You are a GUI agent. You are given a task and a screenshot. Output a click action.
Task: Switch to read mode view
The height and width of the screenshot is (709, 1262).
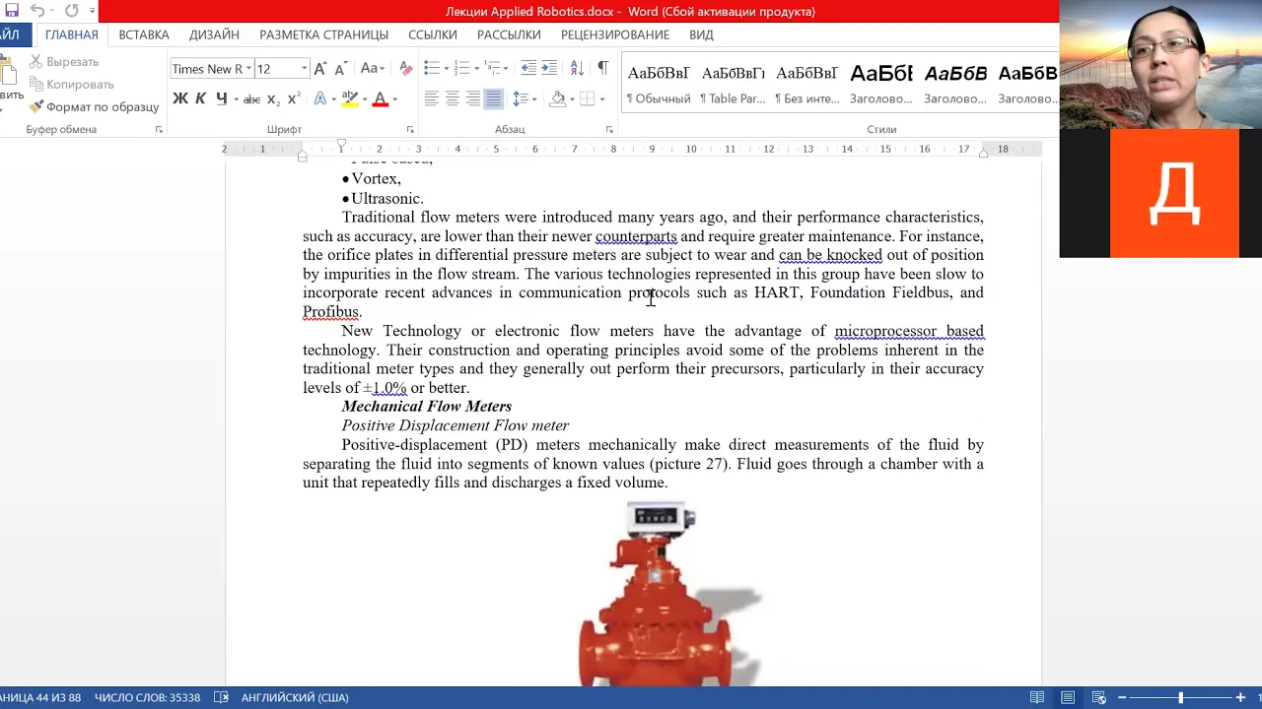click(1037, 697)
